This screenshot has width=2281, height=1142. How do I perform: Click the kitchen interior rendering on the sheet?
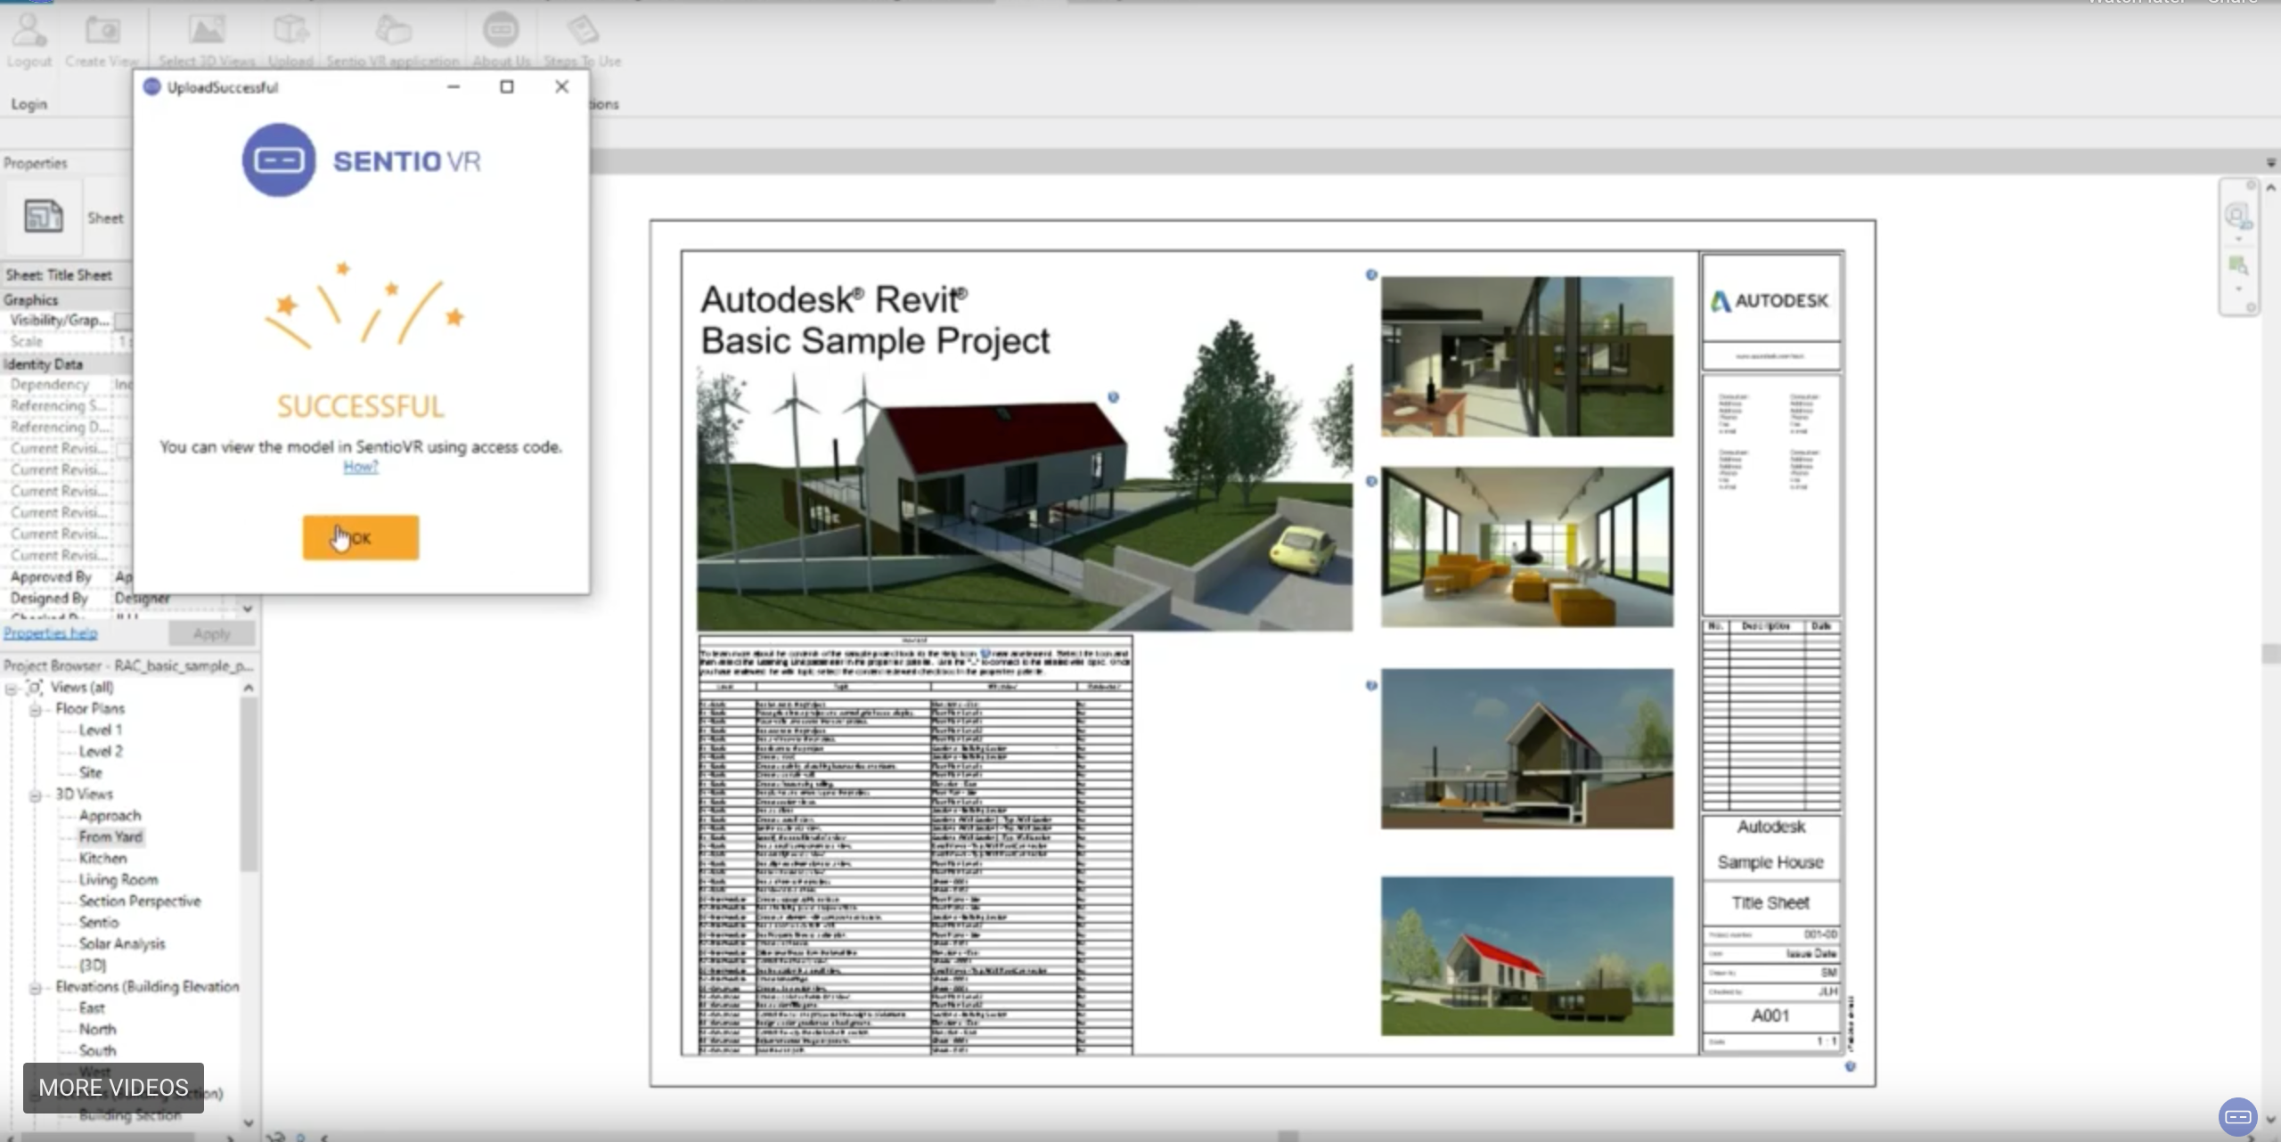point(1527,356)
